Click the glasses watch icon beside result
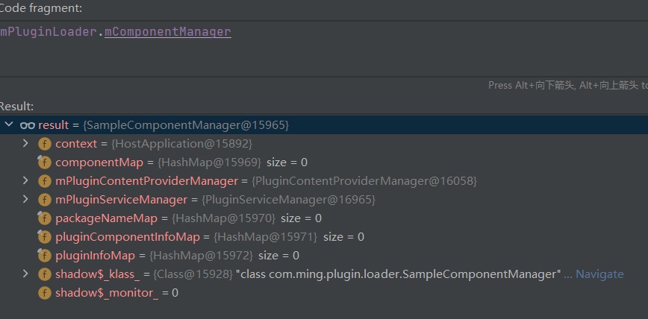The image size is (648, 319). pos(28,125)
